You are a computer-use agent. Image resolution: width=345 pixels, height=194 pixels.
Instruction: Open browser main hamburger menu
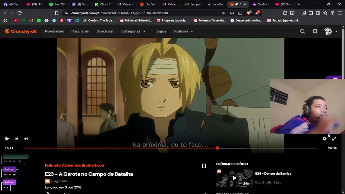tap(340, 13)
